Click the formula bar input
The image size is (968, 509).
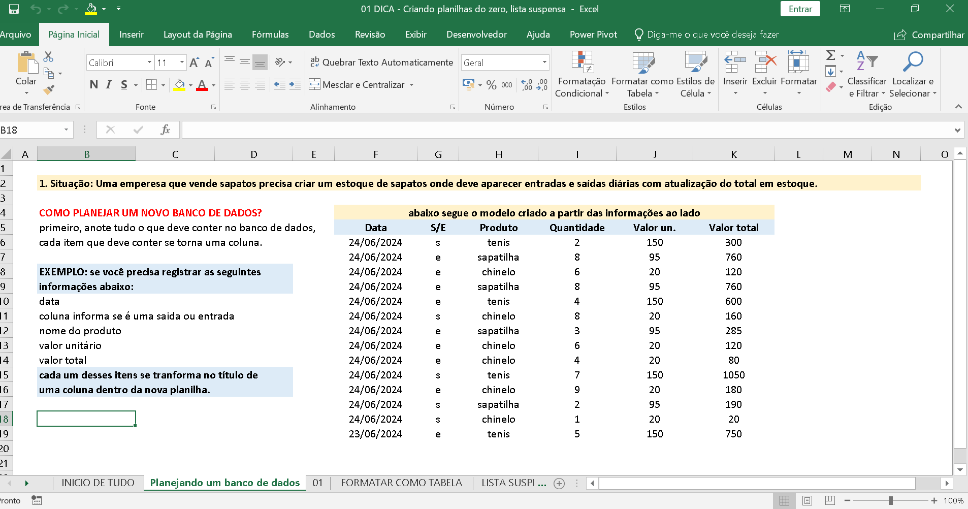click(x=566, y=130)
